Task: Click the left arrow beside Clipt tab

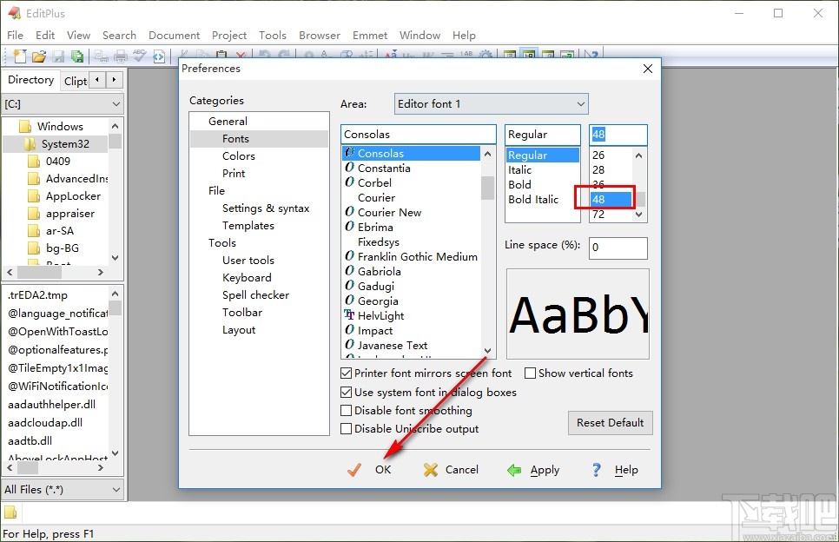Action: 97,80
